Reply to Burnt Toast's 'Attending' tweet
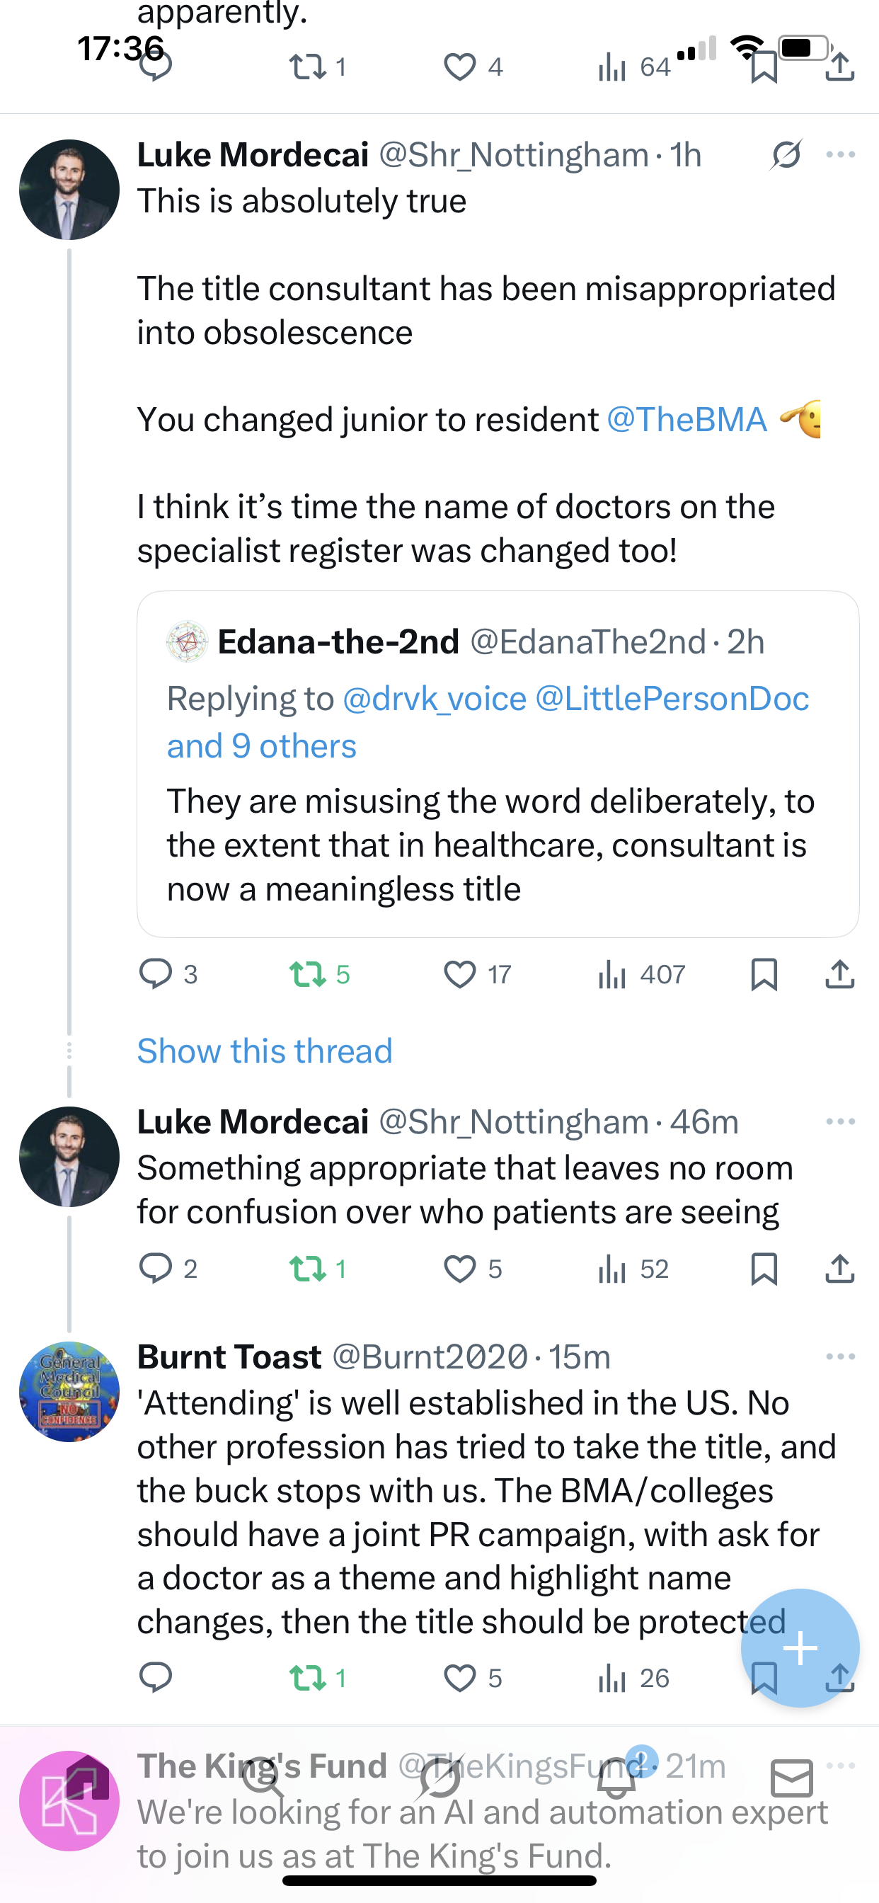This screenshot has width=879, height=1903. (156, 1678)
